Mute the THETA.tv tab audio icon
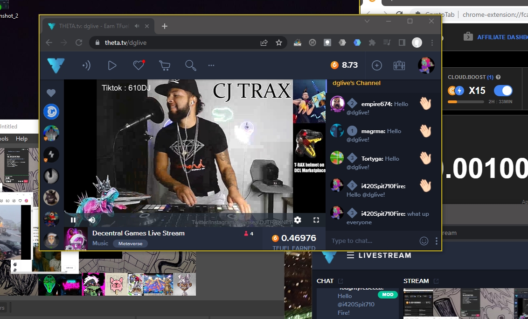The width and height of the screenshot is (528, 319). pyautogui.click(x=137, y=26)
